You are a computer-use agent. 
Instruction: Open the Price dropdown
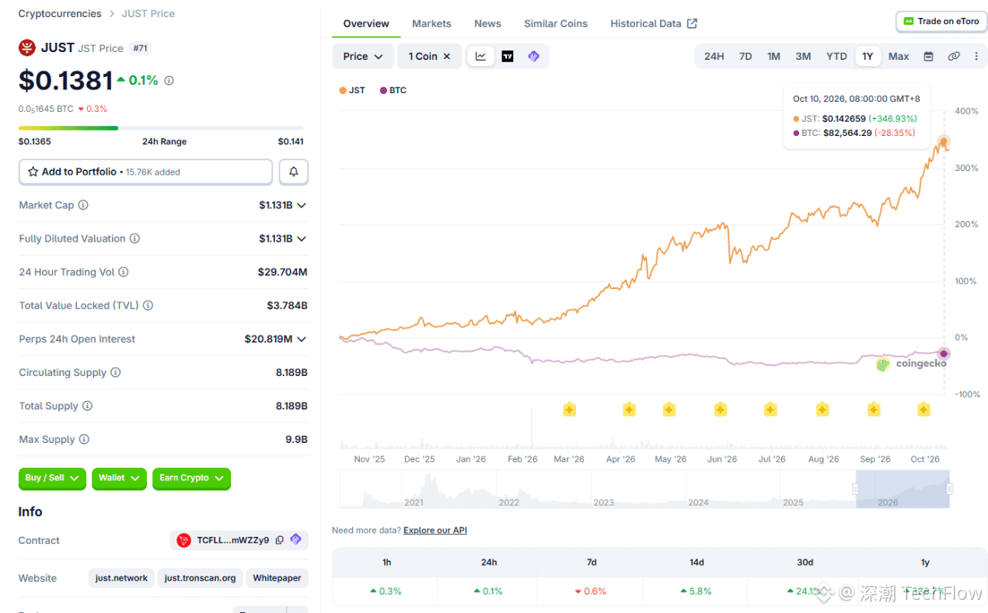coord(363,56)
